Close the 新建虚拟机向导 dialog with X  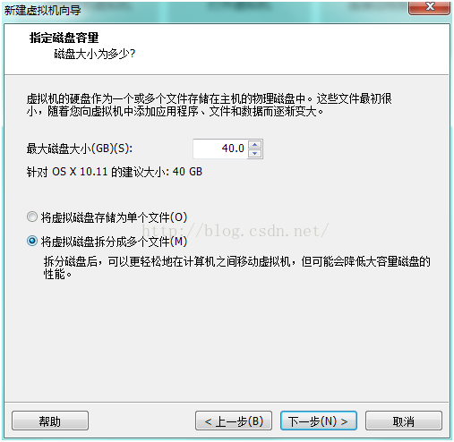[429, 7]
